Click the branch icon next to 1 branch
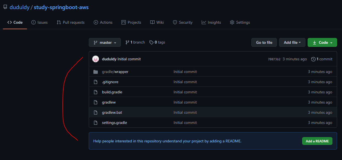Image resolution: width=342 pixels, height=160 pixels. pos(127,42)
